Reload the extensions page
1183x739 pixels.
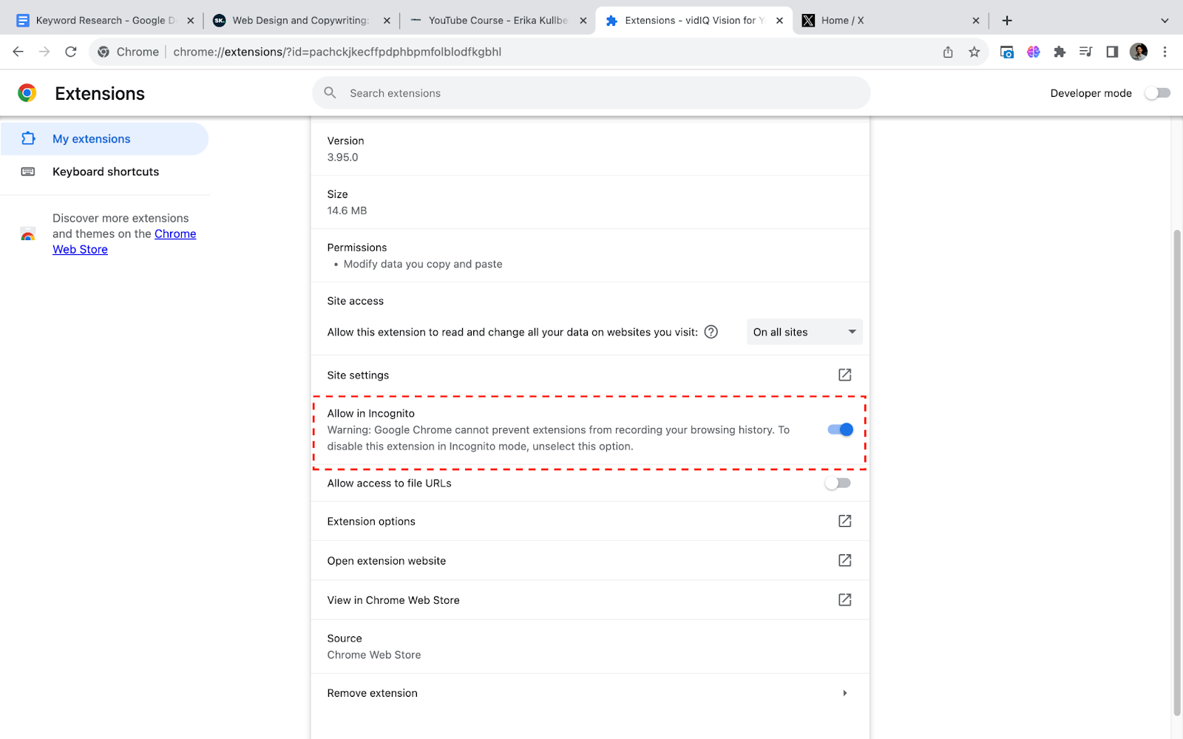point(71,52)
